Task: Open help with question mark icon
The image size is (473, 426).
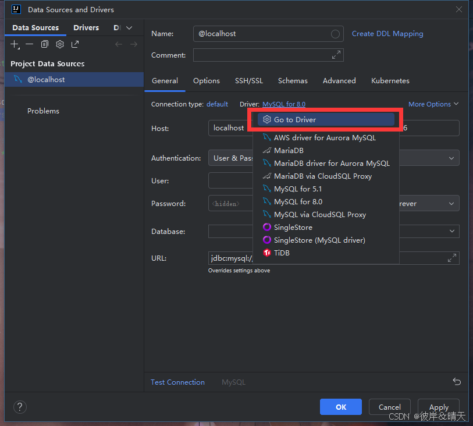Action: pyautogui.click(x=20, y=407)
